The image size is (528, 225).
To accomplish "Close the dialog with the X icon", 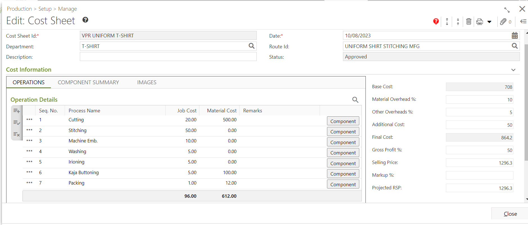I will coord(522,9).
